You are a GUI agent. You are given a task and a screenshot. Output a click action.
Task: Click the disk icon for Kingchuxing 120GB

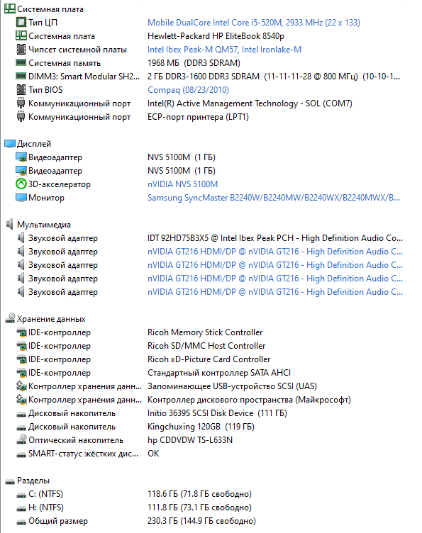tap(21, 427)
